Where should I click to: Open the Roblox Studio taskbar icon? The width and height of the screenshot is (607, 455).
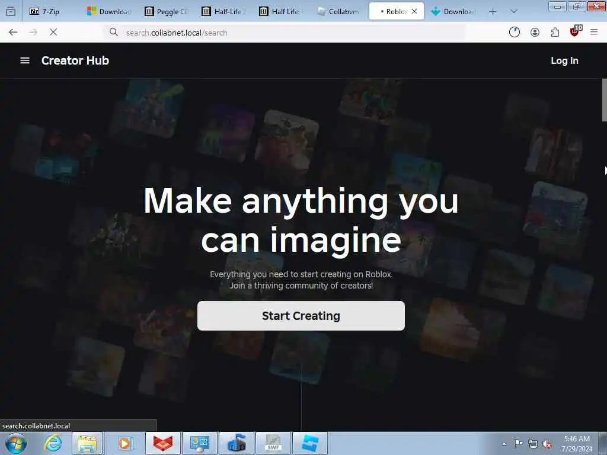click(310, 443)
